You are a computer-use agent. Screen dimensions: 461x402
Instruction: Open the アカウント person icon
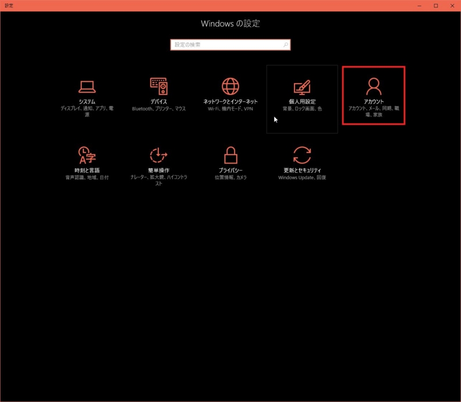[373, 86]
